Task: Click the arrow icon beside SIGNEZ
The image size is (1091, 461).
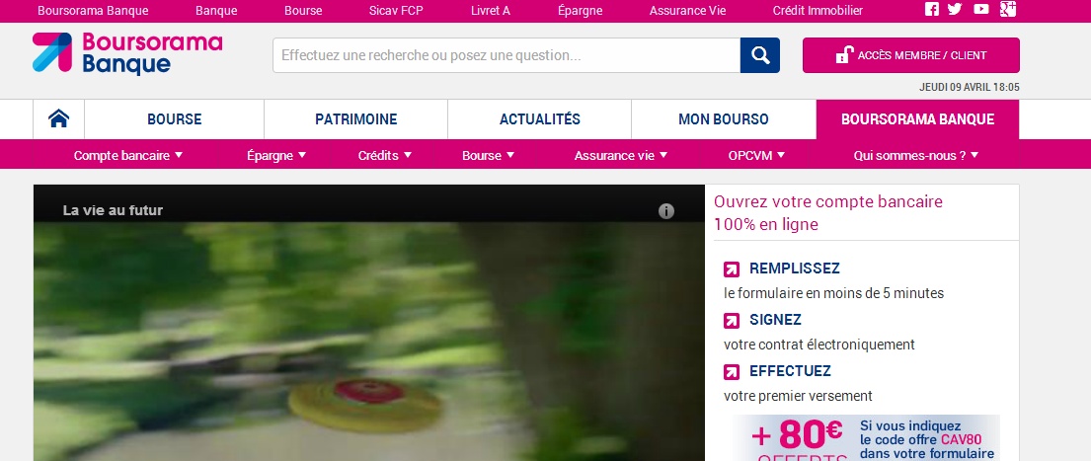Action: [x=732, y=321]
